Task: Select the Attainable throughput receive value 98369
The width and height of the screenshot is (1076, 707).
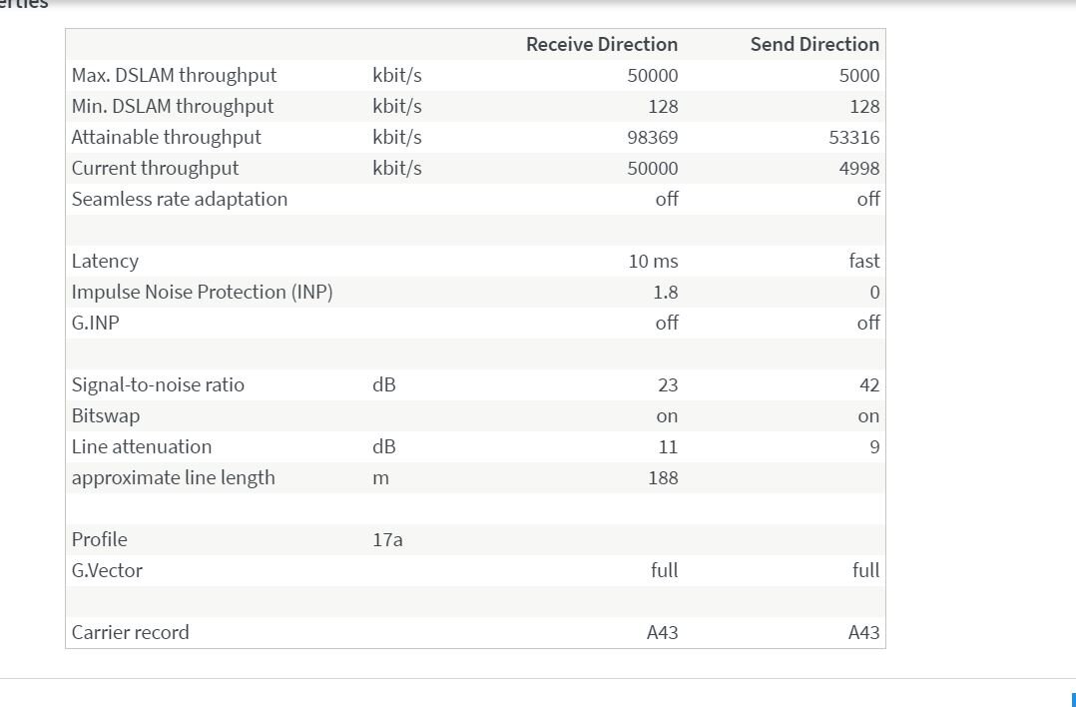Action: coord(652,137)
